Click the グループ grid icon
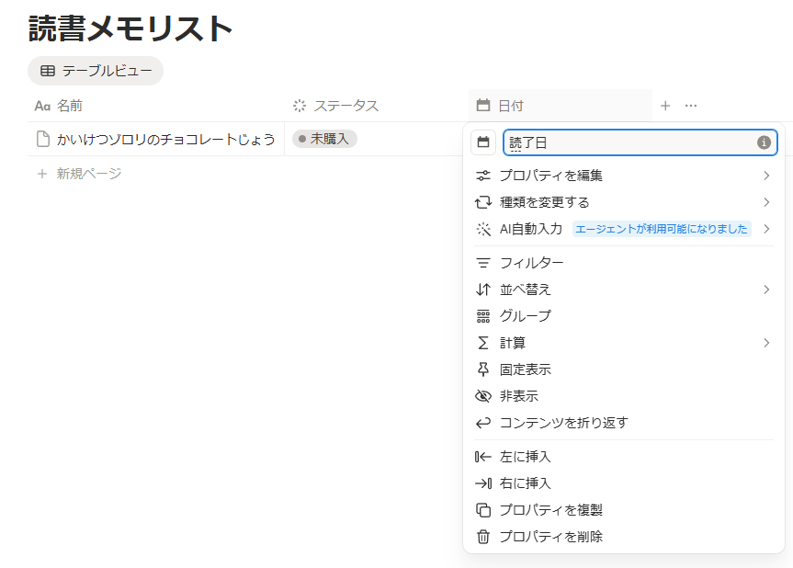This screenshot has width=793, height=568. point(483,316)
